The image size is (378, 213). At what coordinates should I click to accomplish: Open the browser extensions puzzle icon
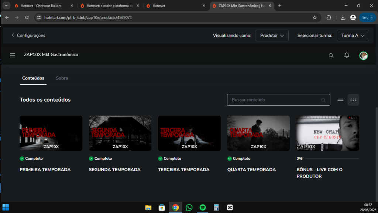click(329, 17)
